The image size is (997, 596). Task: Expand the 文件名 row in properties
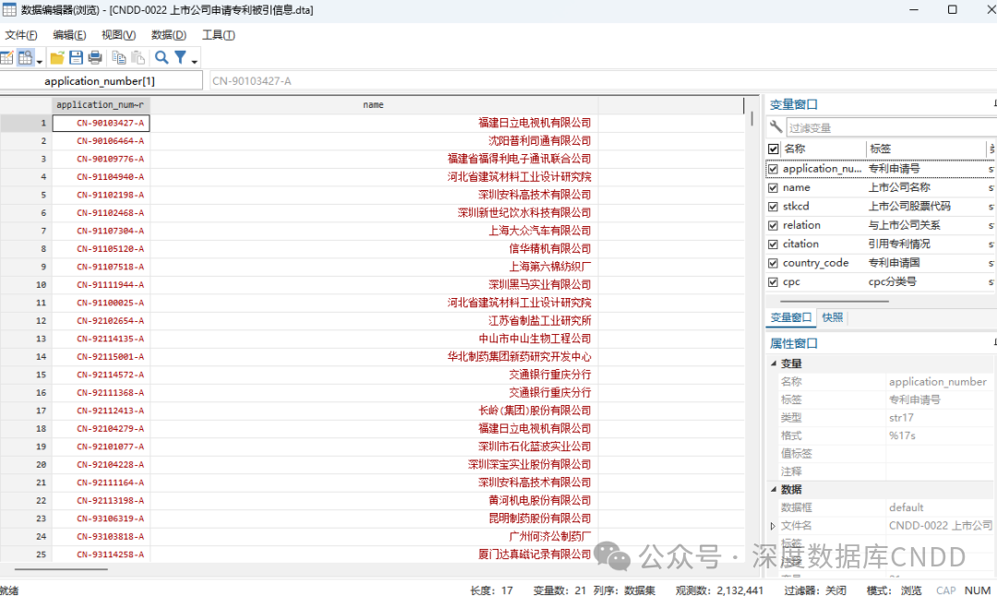(773, 526)
